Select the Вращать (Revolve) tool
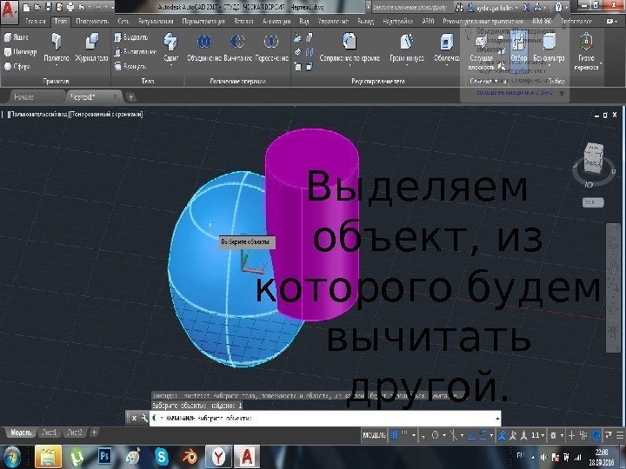 (130, 67)
